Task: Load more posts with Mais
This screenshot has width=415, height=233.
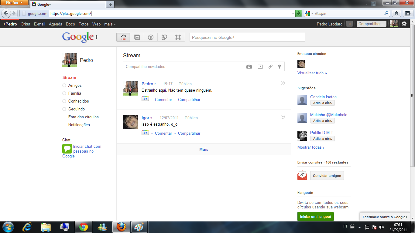Action: click(x=204, y=149)
